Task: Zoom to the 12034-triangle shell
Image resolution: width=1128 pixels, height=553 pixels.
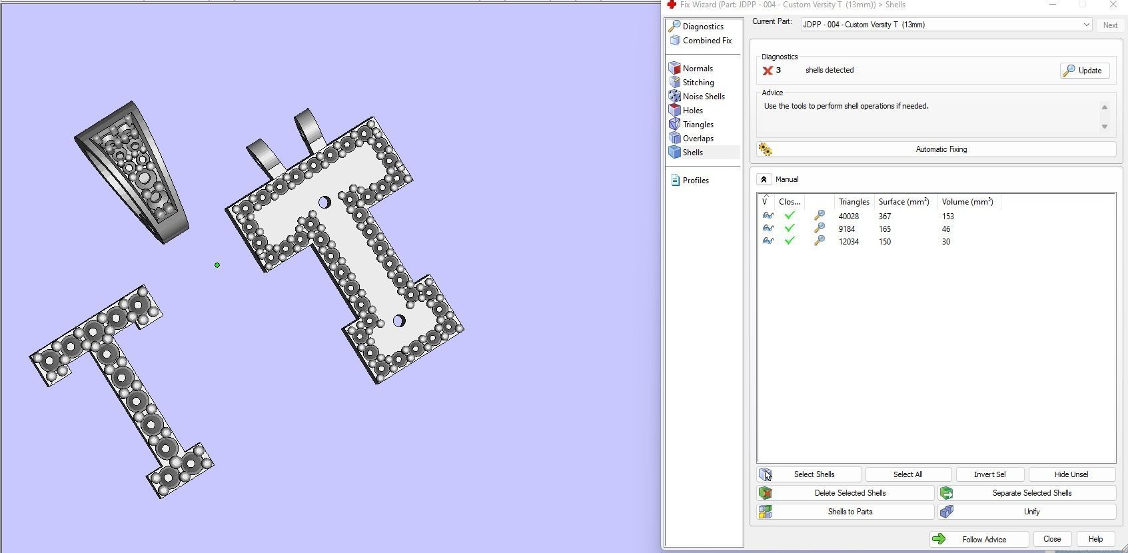Action: pos(820,241)
